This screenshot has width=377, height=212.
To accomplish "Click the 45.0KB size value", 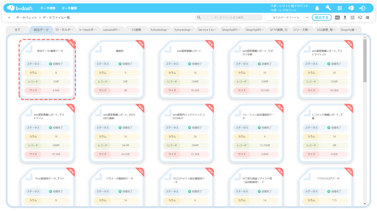I will (x=334, y=90).
